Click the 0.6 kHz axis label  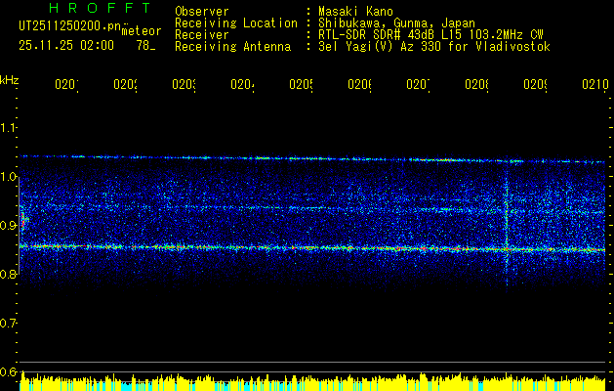coord(8,372)
